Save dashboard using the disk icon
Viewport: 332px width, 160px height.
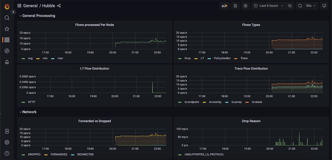pos(235,6)
